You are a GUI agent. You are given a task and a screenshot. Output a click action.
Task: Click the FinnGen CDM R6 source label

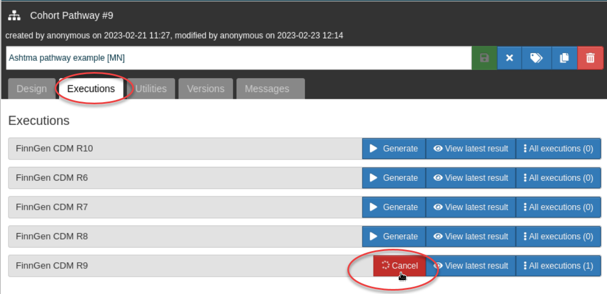(x=52, y=178)
